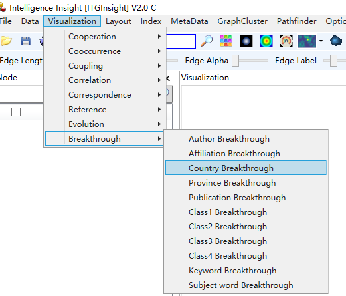Expand the Cooperation submenu

pyautogui.click(x=105, y=37)
